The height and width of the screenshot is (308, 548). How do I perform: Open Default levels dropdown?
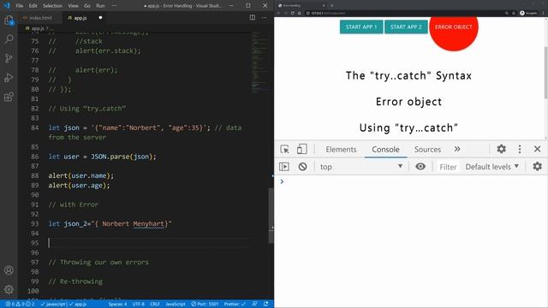tap(491, 167)
